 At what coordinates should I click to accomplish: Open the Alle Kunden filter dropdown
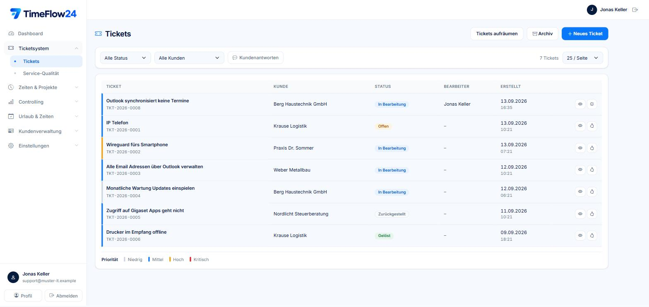189,58
